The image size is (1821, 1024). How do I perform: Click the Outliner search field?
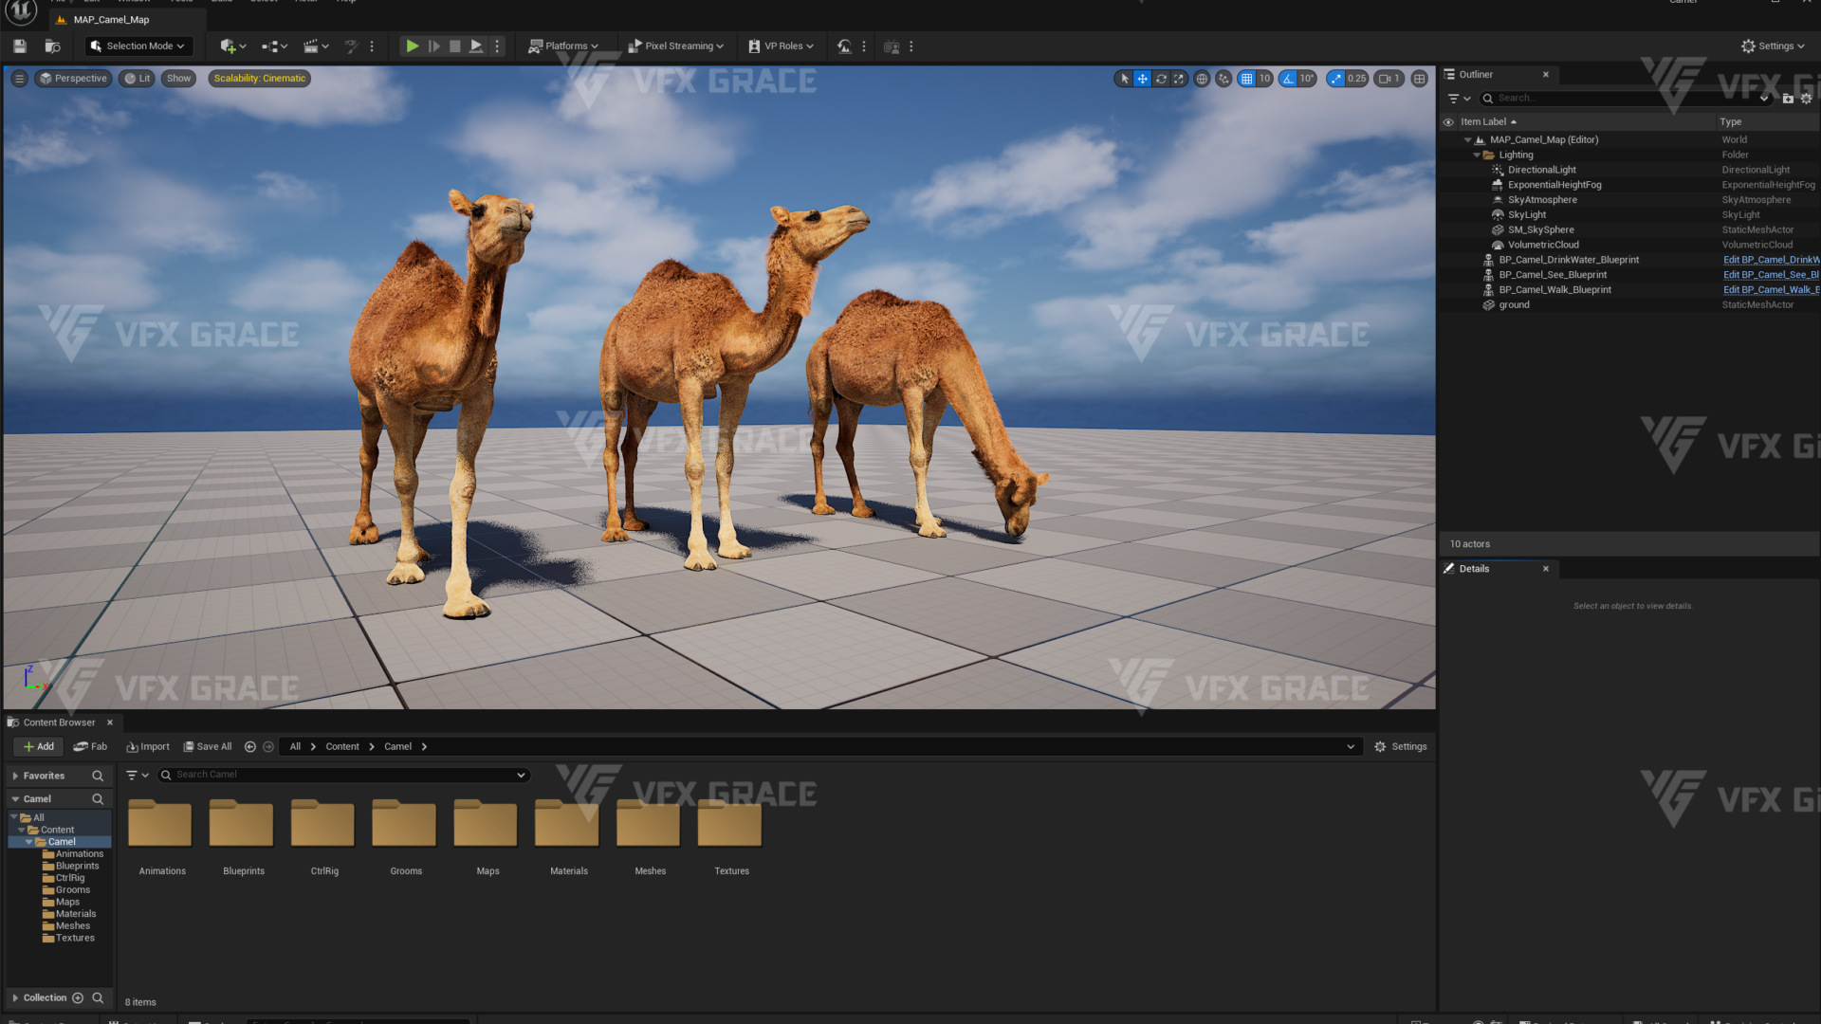point(1625,99)
